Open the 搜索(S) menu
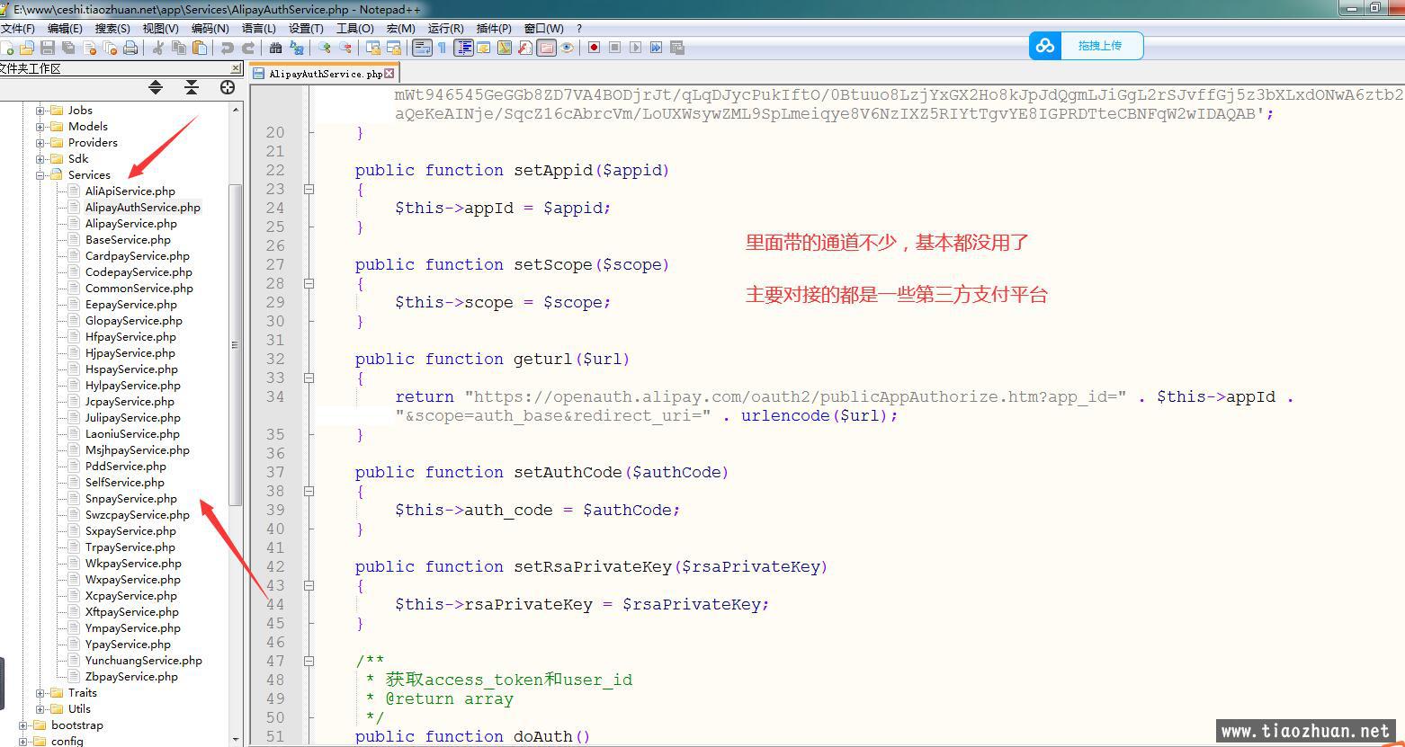Image resolution: width=1405 pixels, height=747 pixels. click(112, 29)
